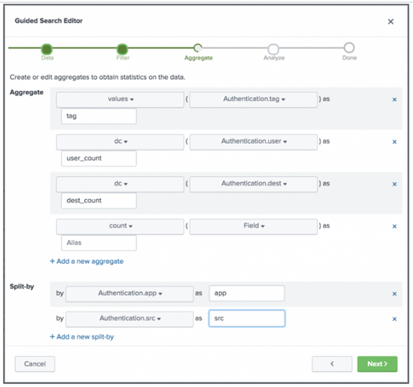The width and height of the screenshot is (413, 387).
Task: Open the values function dropdown
Action: click(120, 99)
